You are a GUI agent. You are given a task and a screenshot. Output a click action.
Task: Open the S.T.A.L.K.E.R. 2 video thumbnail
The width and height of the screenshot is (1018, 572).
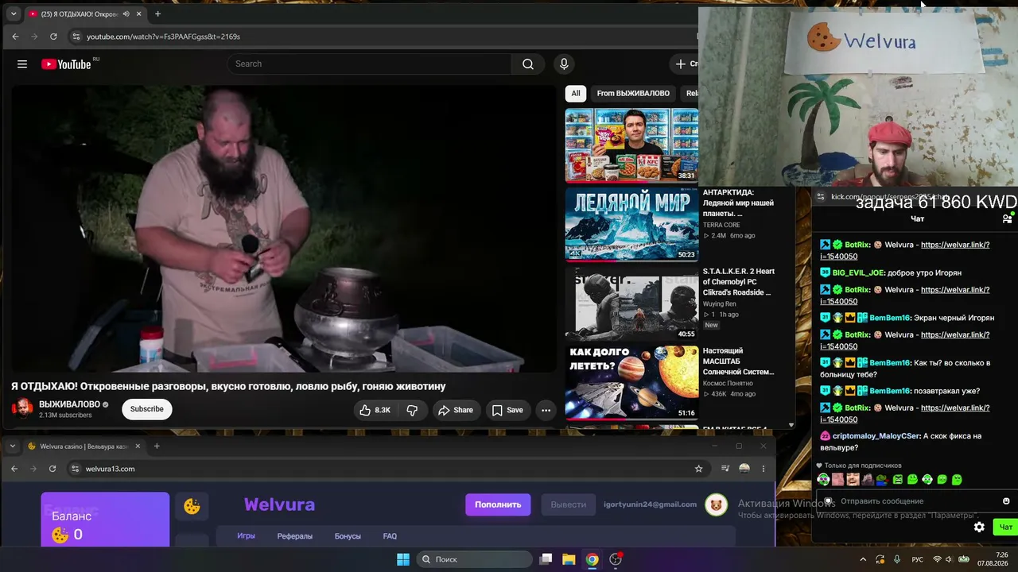[631, 303]
